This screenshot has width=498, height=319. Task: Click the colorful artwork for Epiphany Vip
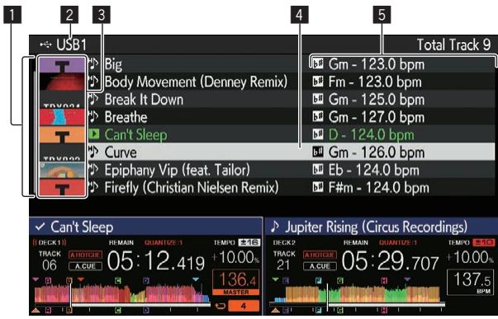pyautogui.click(x=62, y=170)
